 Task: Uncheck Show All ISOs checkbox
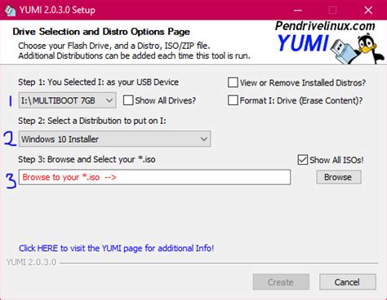(x=303, y=160)
